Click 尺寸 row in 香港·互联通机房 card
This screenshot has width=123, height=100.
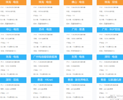coord(109,85)
